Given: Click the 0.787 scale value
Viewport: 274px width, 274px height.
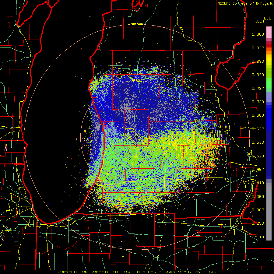Looking at the screenshot, I should 258,88.
